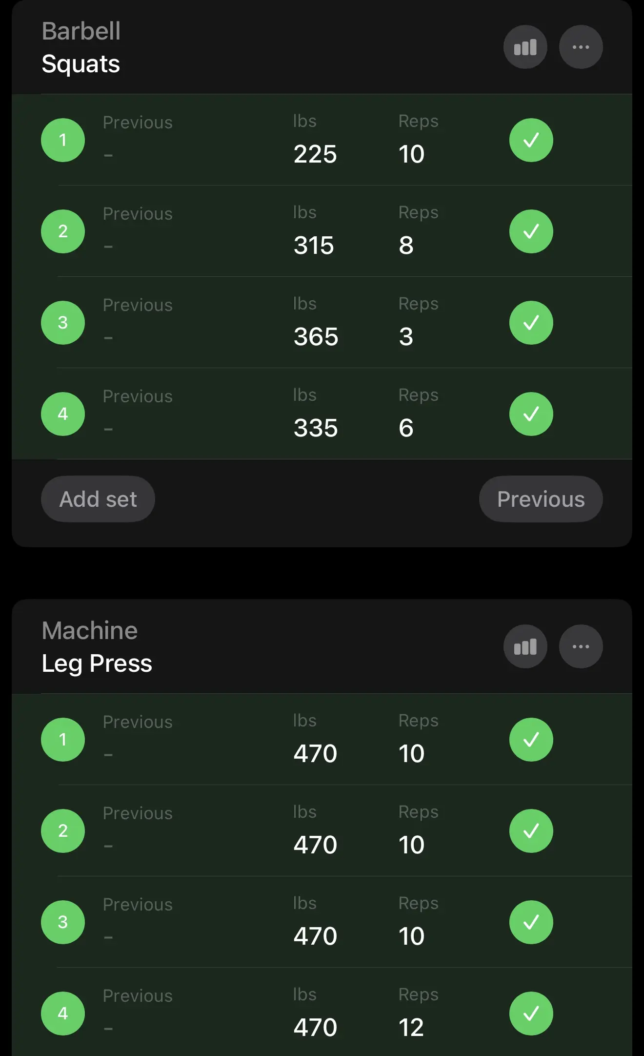Viewport: 644px width, 1056px height.
Task: Open more options menu for Barbell Squats
Action: pyautogui.click(x=581, y=47)
